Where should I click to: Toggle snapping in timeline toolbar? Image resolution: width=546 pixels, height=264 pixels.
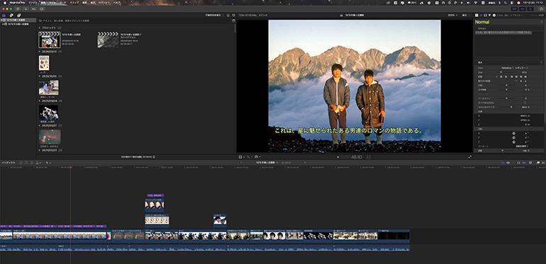524,163
